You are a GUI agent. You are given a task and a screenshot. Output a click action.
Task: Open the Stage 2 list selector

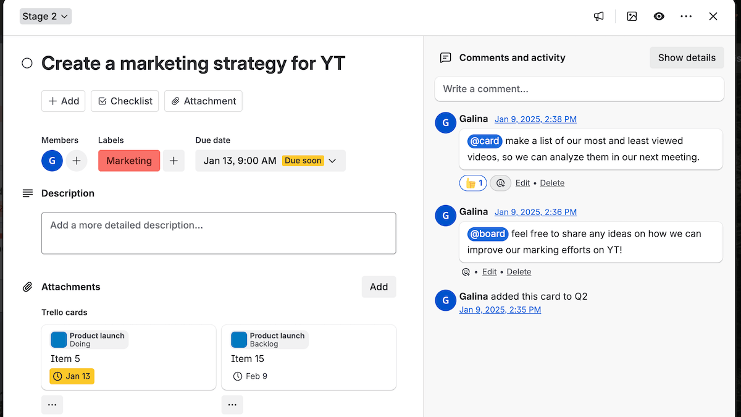45,16
